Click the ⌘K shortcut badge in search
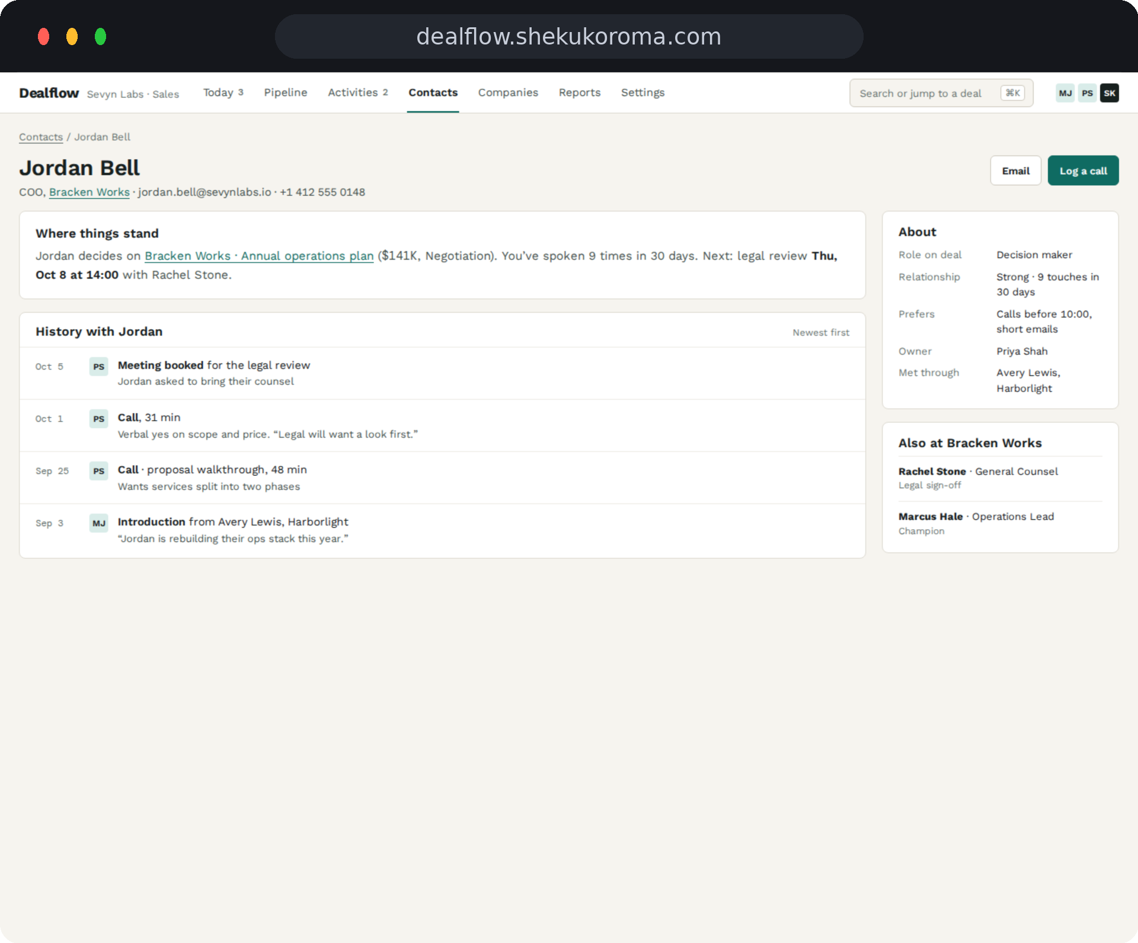The image size is (1138, 943). point(1012,93)
